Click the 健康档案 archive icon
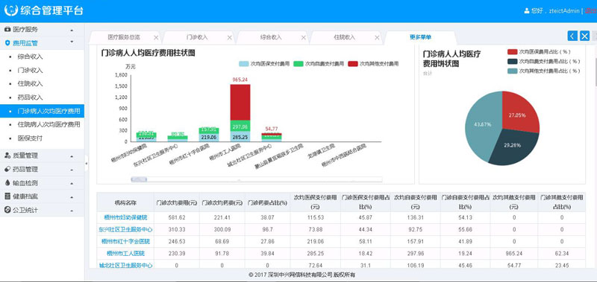Screen dimensions: 597x282 [7, 196]
